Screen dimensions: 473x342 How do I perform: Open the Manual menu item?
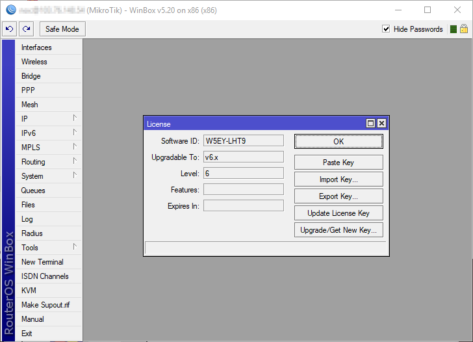[x=49, y=319]
